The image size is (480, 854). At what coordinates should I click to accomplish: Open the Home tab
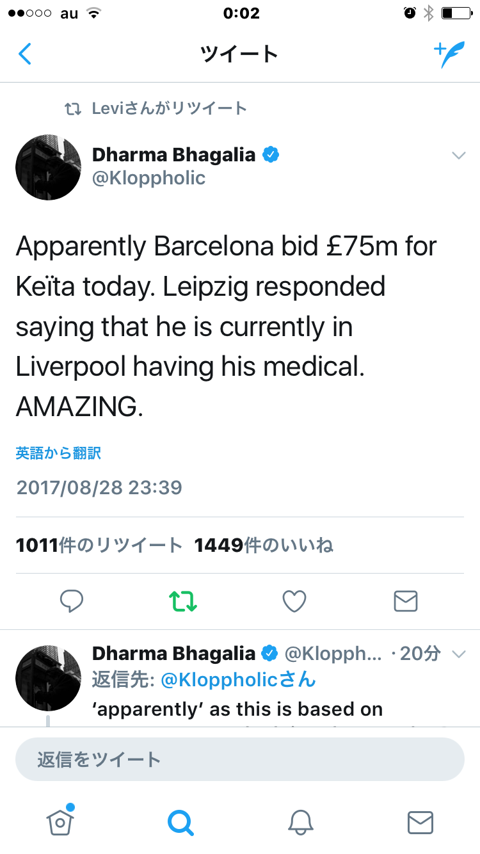point(60,821)
